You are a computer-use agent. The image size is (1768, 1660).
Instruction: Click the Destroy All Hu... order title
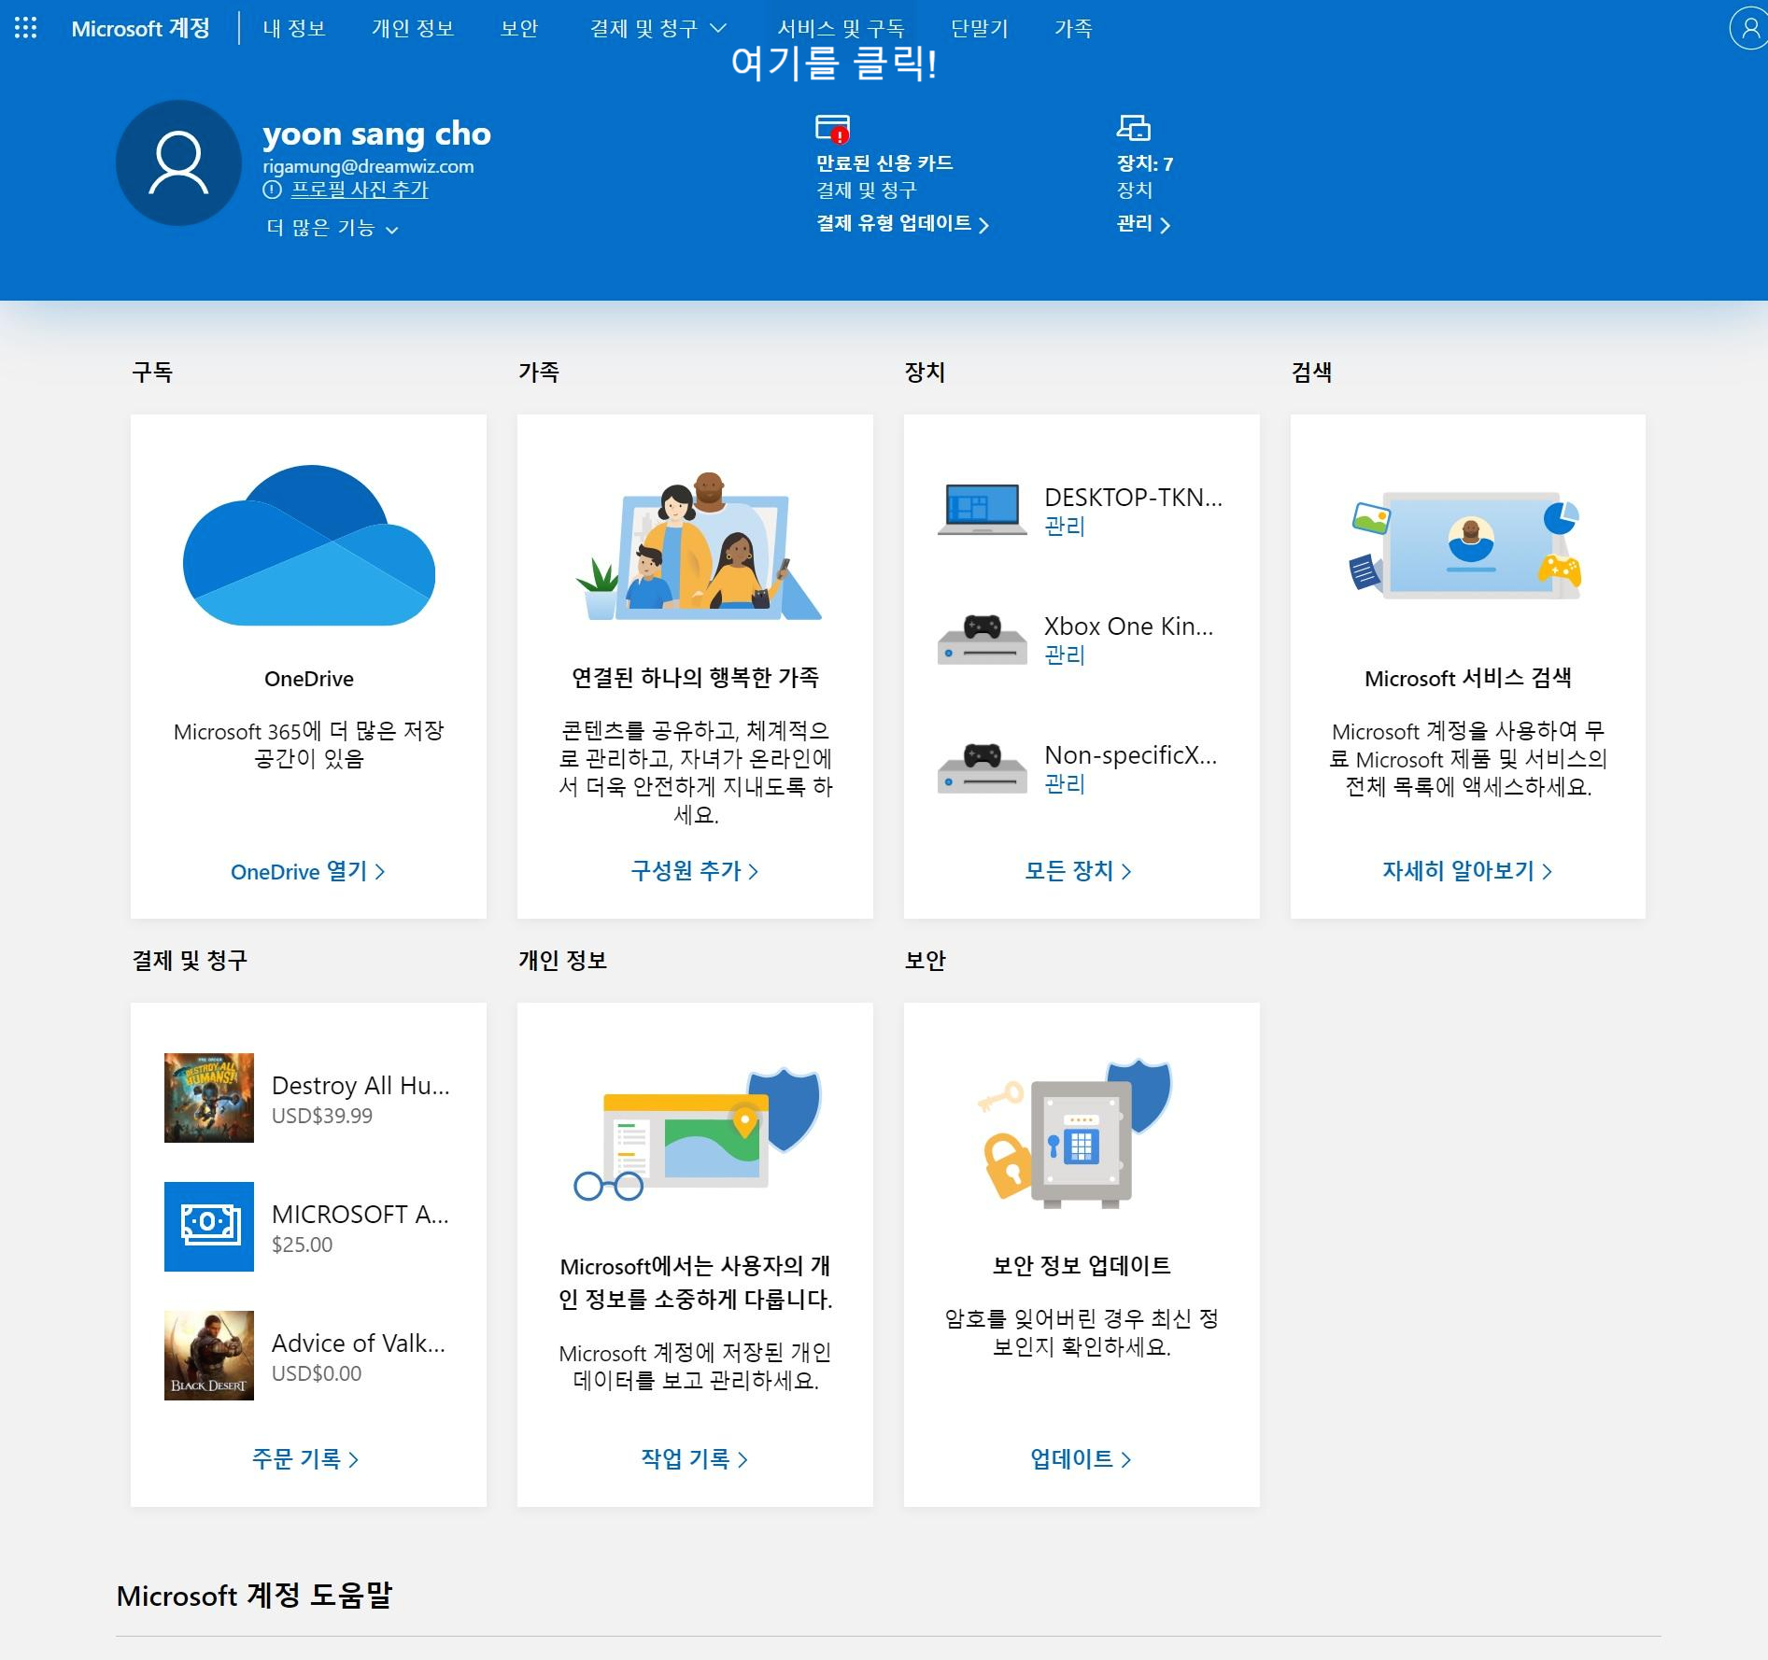pos(361,1085)
